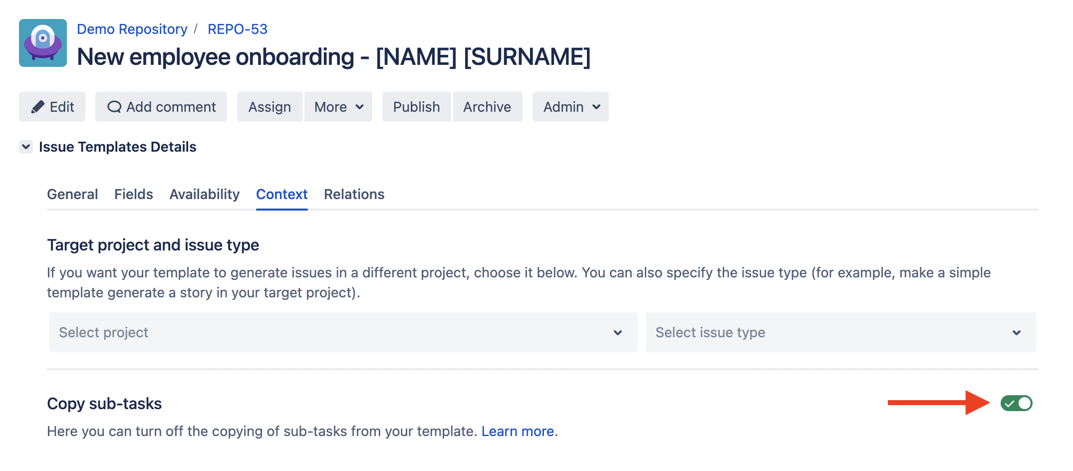Click the Issue Templates Details heading text
Screen dimensions: 1073x471
tap(118, 147)
